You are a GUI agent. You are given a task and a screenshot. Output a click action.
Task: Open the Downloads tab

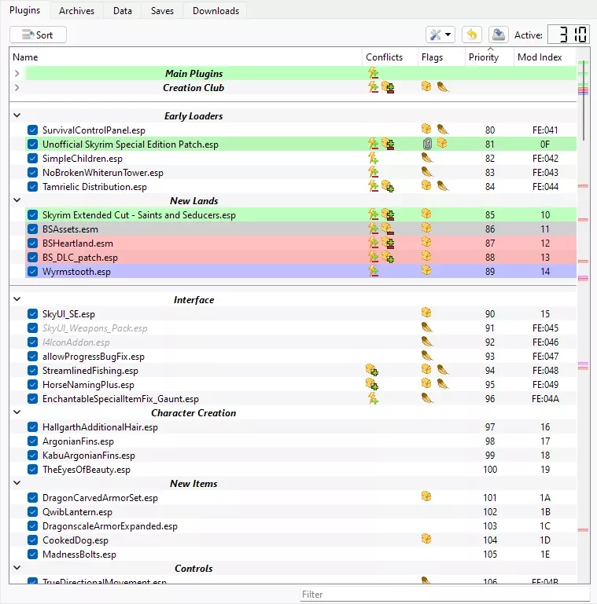216,11
